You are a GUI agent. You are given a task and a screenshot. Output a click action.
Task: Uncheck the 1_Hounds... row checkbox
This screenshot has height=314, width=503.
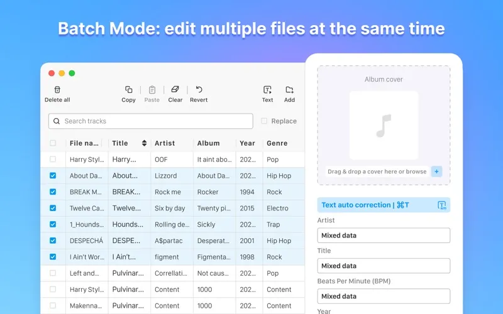[x=53, y=224]
